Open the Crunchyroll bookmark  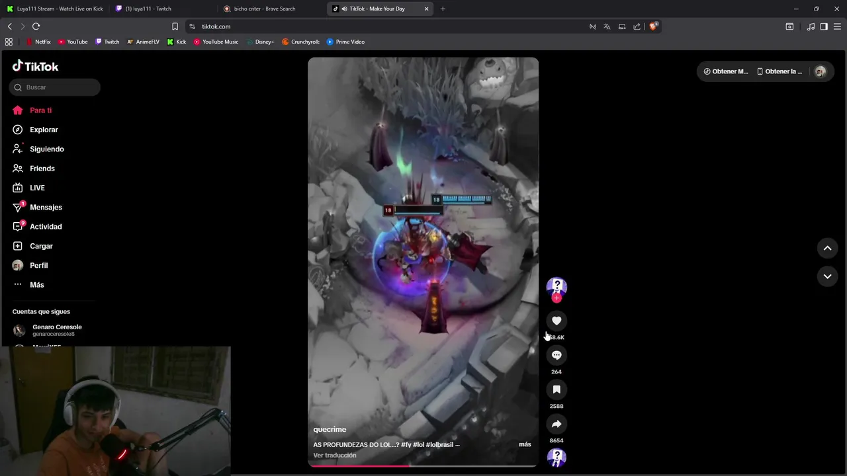click(x=300, y=42)
